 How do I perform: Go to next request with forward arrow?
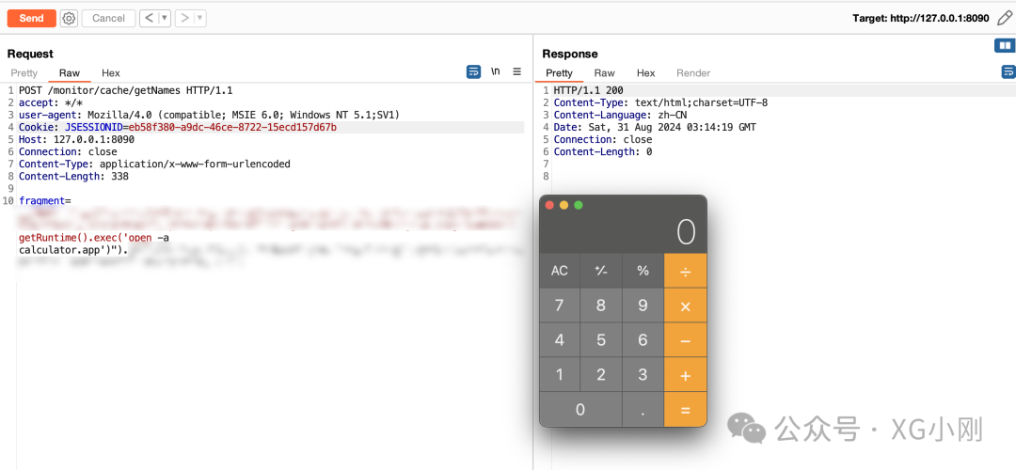[x=184, y=18]
